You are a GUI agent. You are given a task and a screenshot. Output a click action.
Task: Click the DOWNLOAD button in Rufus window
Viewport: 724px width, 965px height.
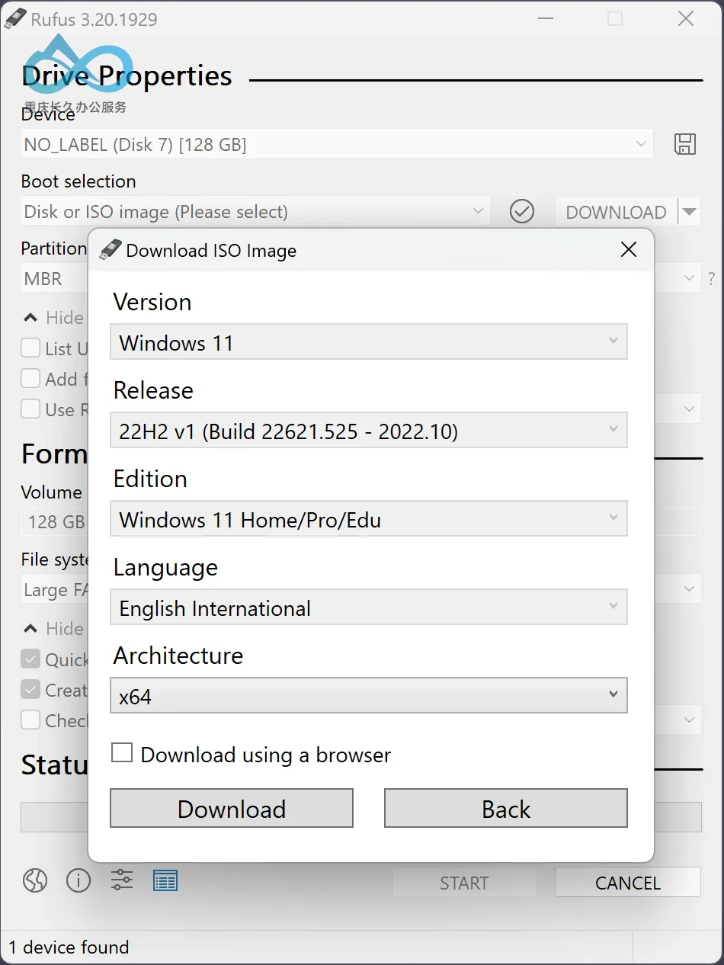(x=616, y=212)
